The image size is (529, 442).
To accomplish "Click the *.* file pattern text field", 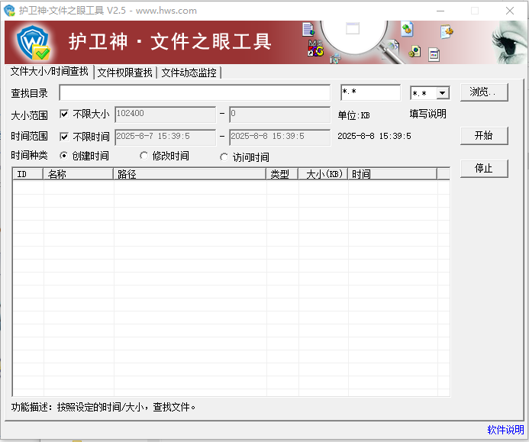I will click(370, 92).
